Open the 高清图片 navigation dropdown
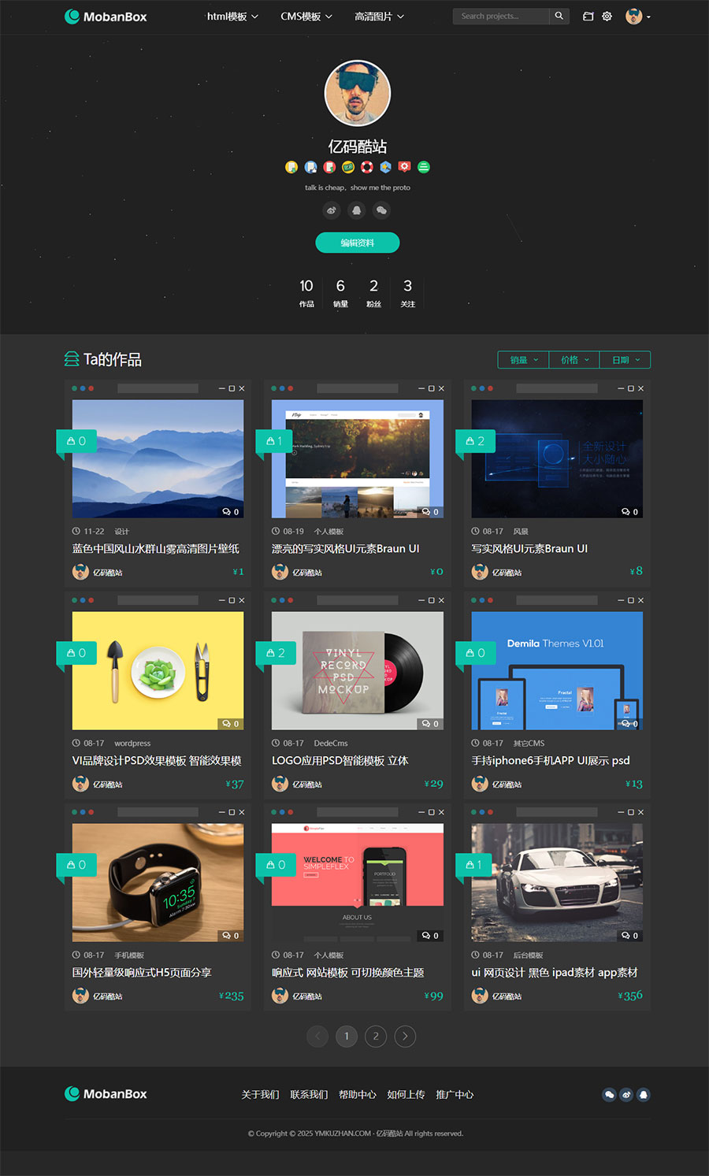The width and height of the screenshot is (709, 1176). [379, 17]
